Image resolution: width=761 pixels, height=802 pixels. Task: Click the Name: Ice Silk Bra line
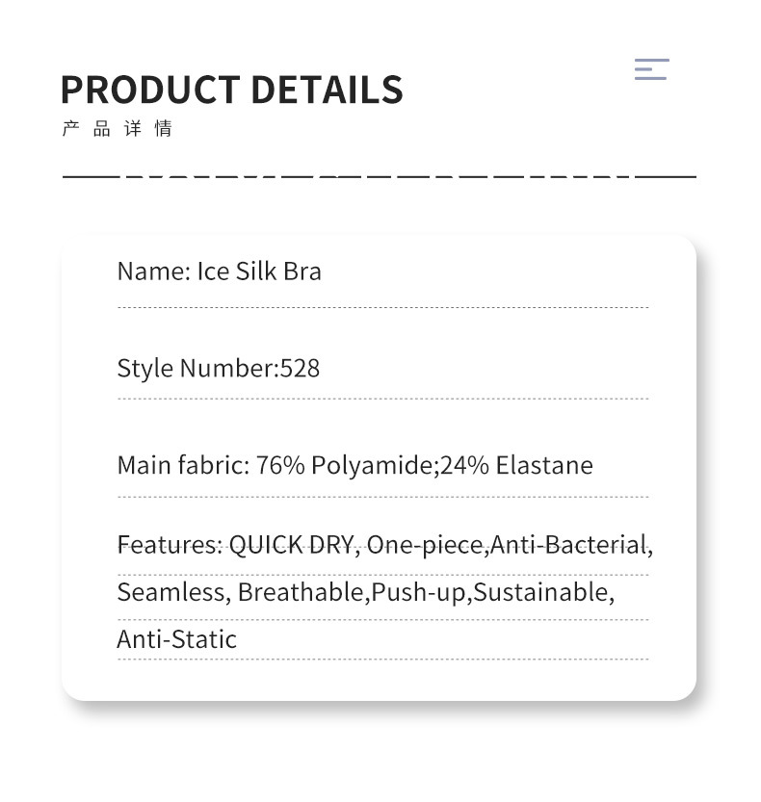click(219, 272)
